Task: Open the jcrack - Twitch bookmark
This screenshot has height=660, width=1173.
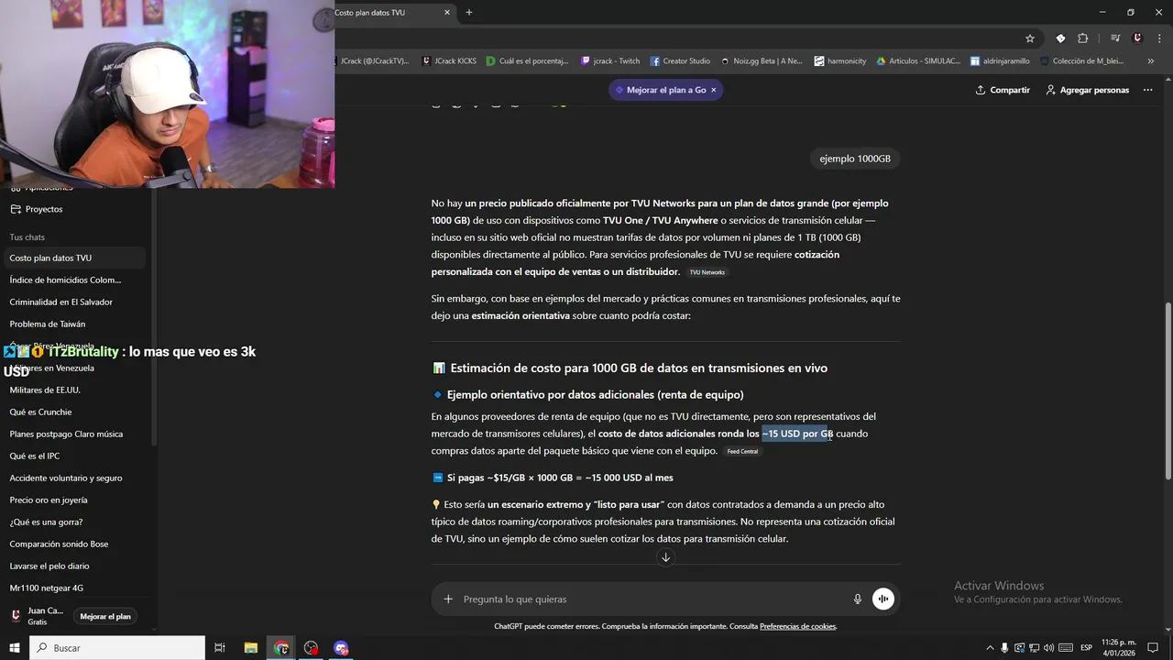Action: point(610,61)
